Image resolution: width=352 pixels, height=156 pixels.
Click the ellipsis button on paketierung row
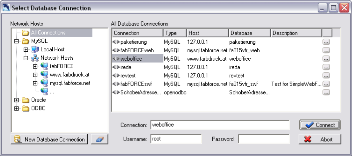coord(326,42)
